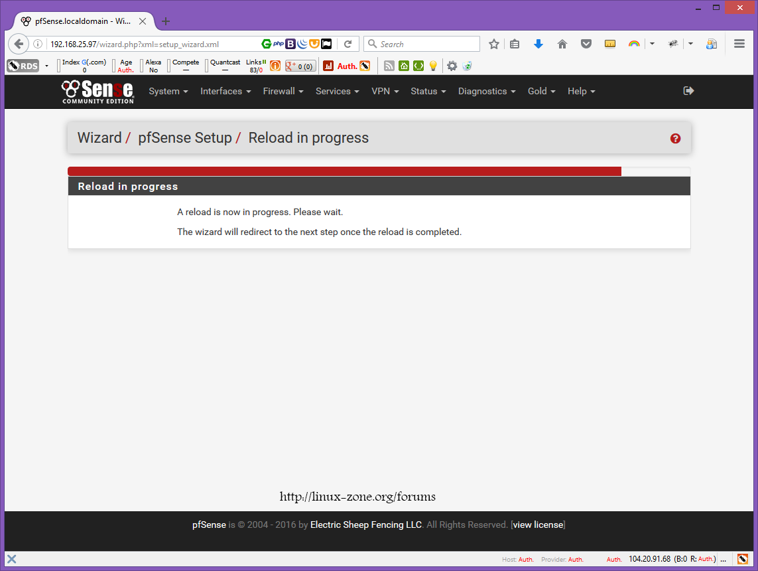Expand the Diagnostics dropdown menu
Screen dimensions: 758x571
(487, 92)
